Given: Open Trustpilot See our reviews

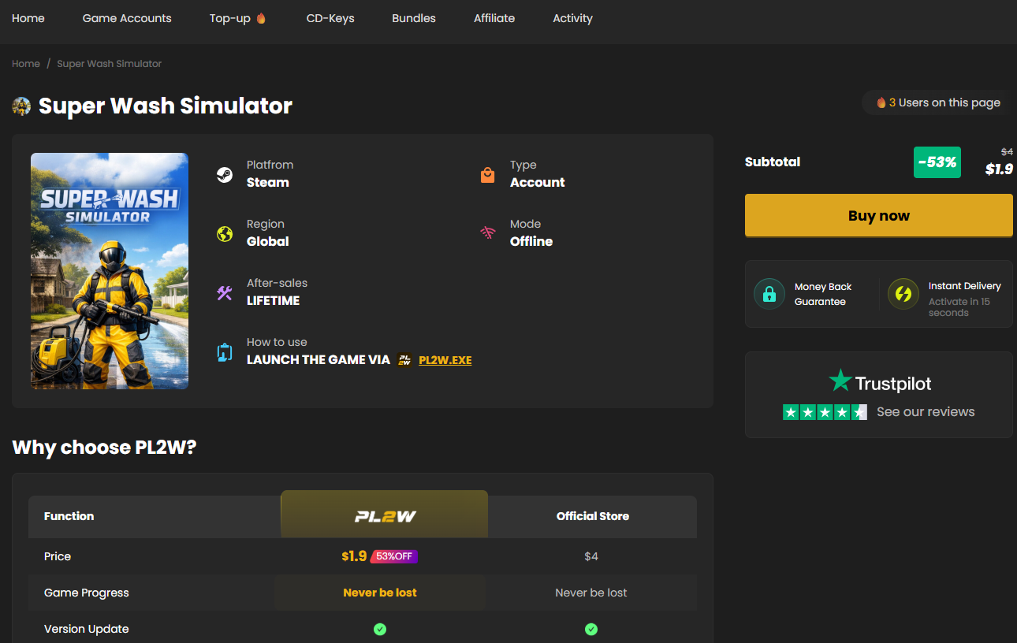Looking at the screenshot, I should pyautogui.click(x=926, y=412).
